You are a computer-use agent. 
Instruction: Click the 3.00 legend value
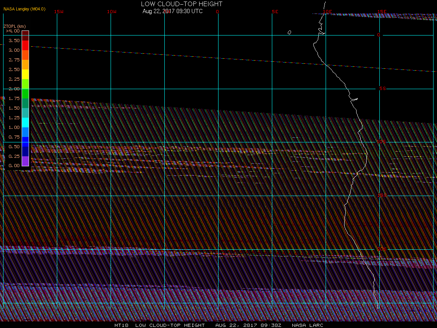14,50
